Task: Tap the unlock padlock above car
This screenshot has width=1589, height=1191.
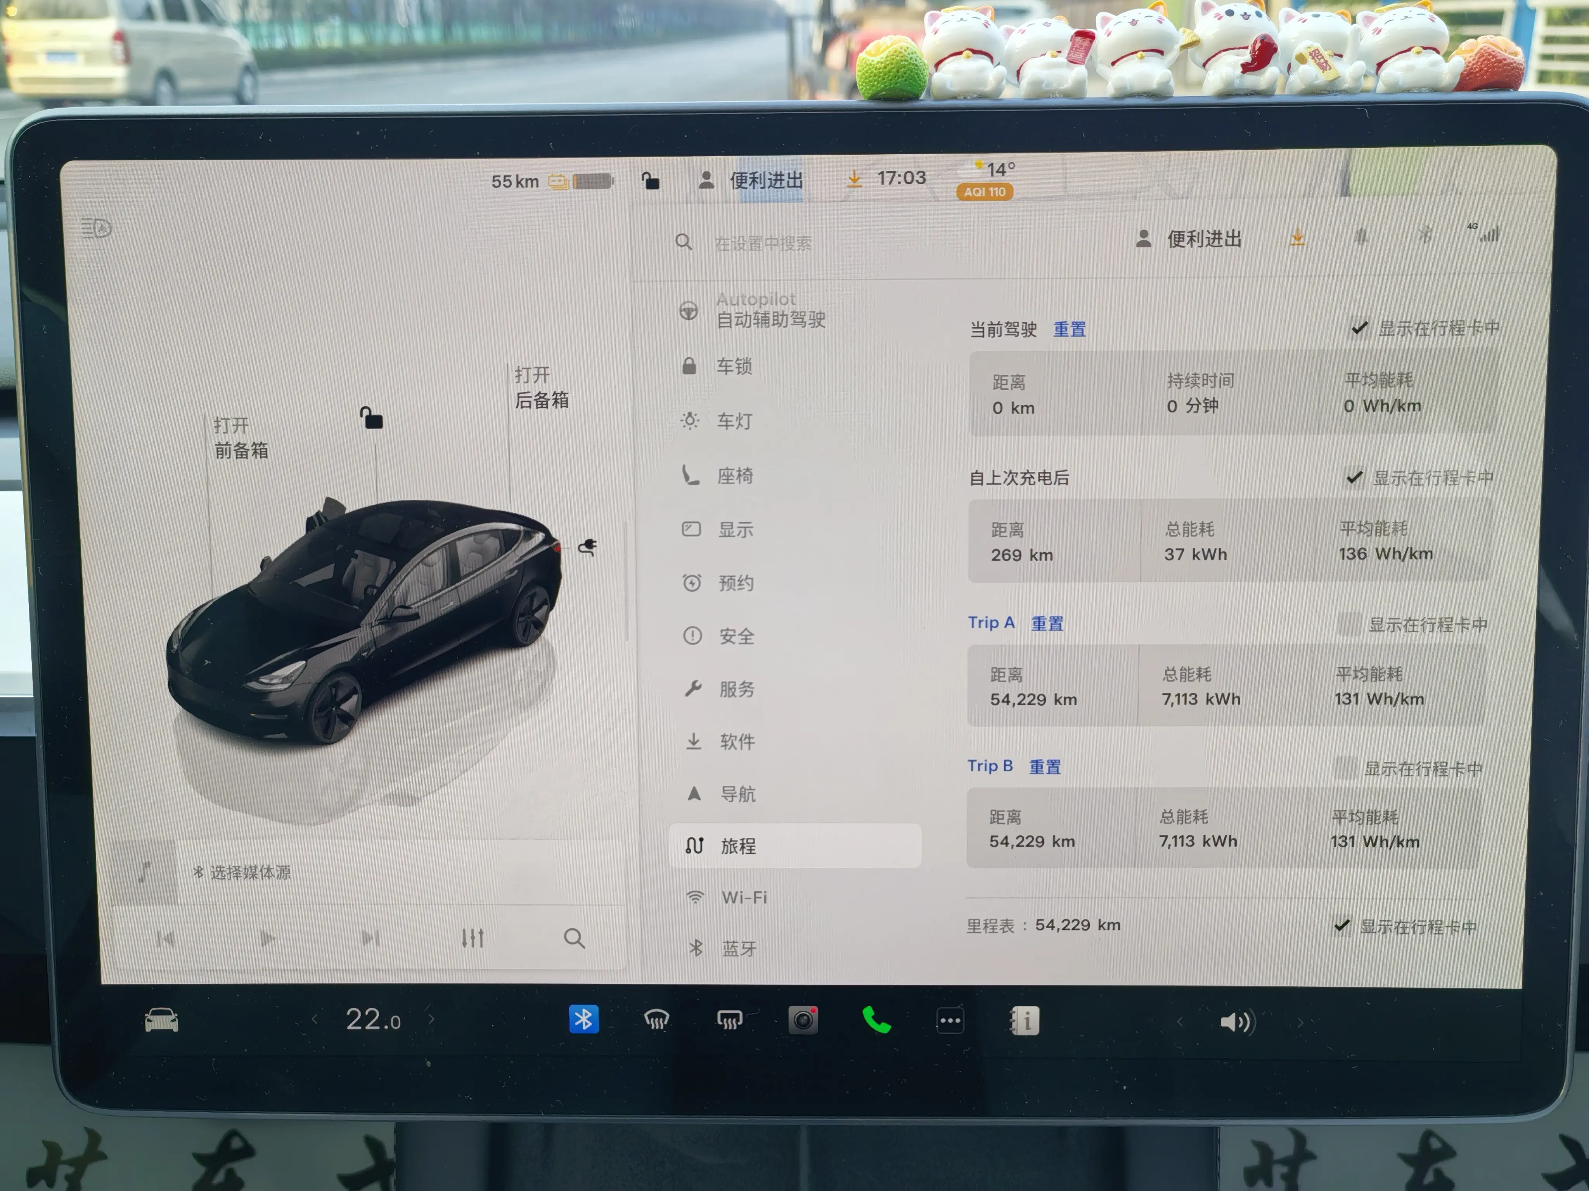Action: [x=371, y=418]
